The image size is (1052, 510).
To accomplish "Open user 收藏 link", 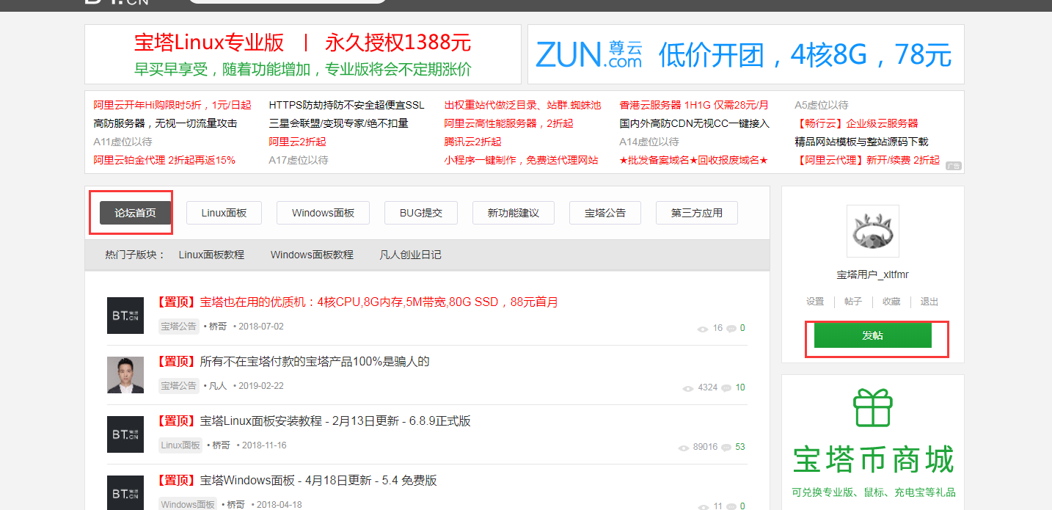I will pyautogui.click(x=891, y=302).
